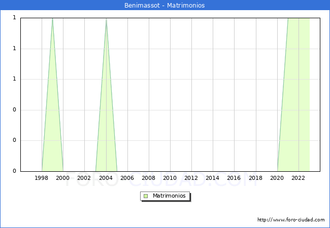Click the 2020 x-axis label
330x228 pixels.
pyautogui.click(x=277, y=178)
